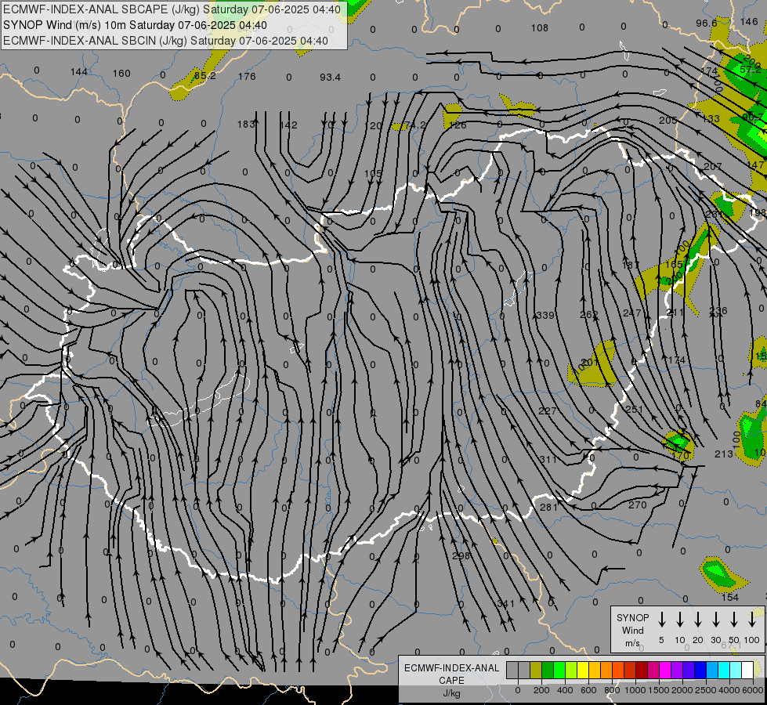Click the map value 339

click(545, 315)
